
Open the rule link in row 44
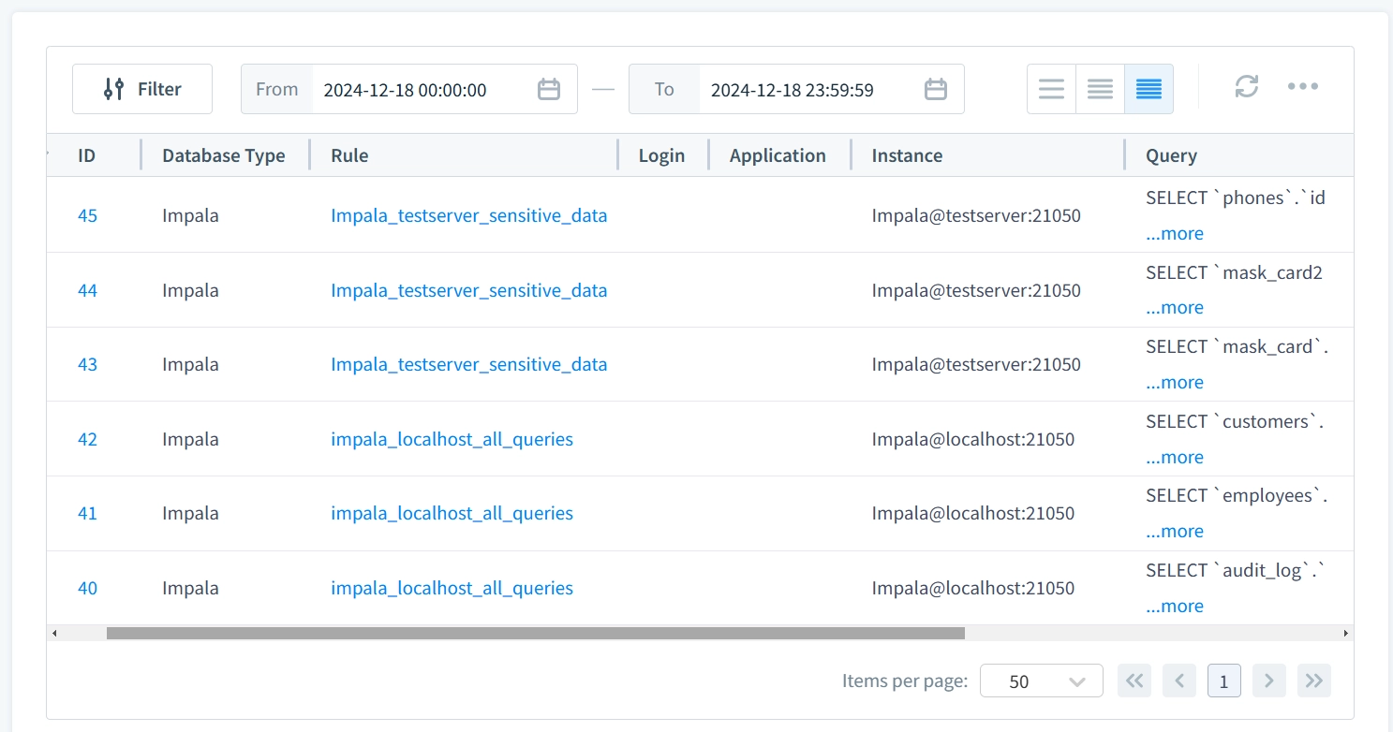[469, 290]
